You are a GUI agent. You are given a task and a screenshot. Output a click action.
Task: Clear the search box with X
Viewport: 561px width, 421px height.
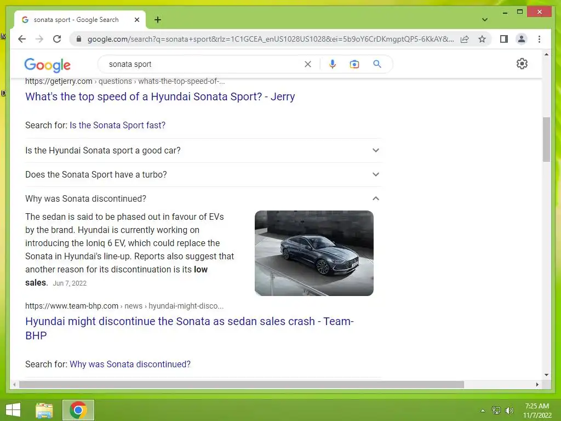point(308,64)
